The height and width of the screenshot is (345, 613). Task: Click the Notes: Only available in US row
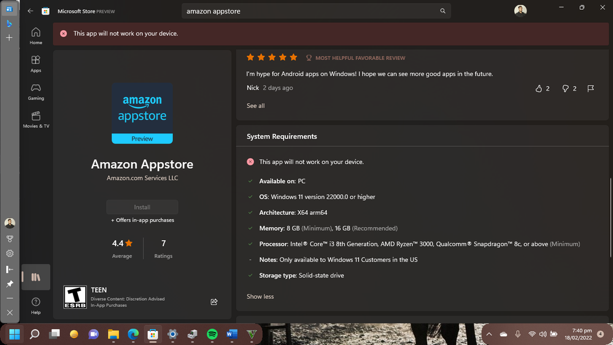pyautogui.click(x=338, y=260)
